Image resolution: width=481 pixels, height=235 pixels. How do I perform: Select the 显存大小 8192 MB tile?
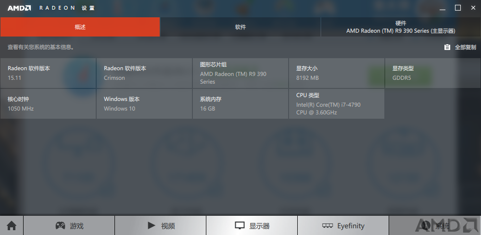pos(337,73)
